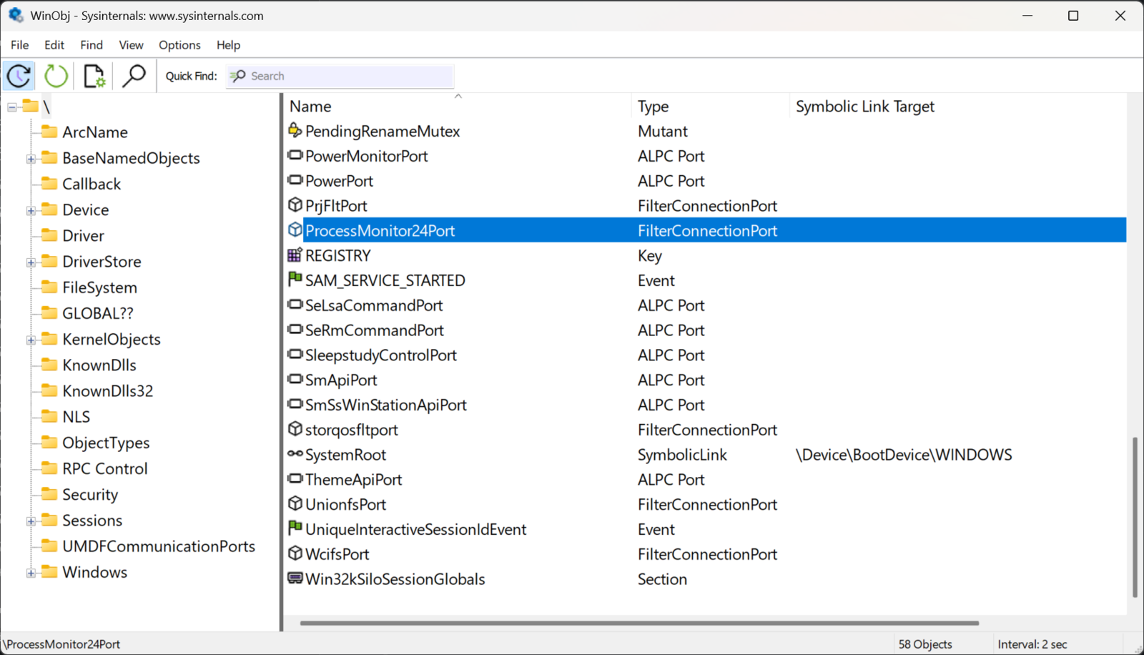Screen dimensions: 1144x655
Task: Select the Security folder in the tree
Action: pos(90,494)
